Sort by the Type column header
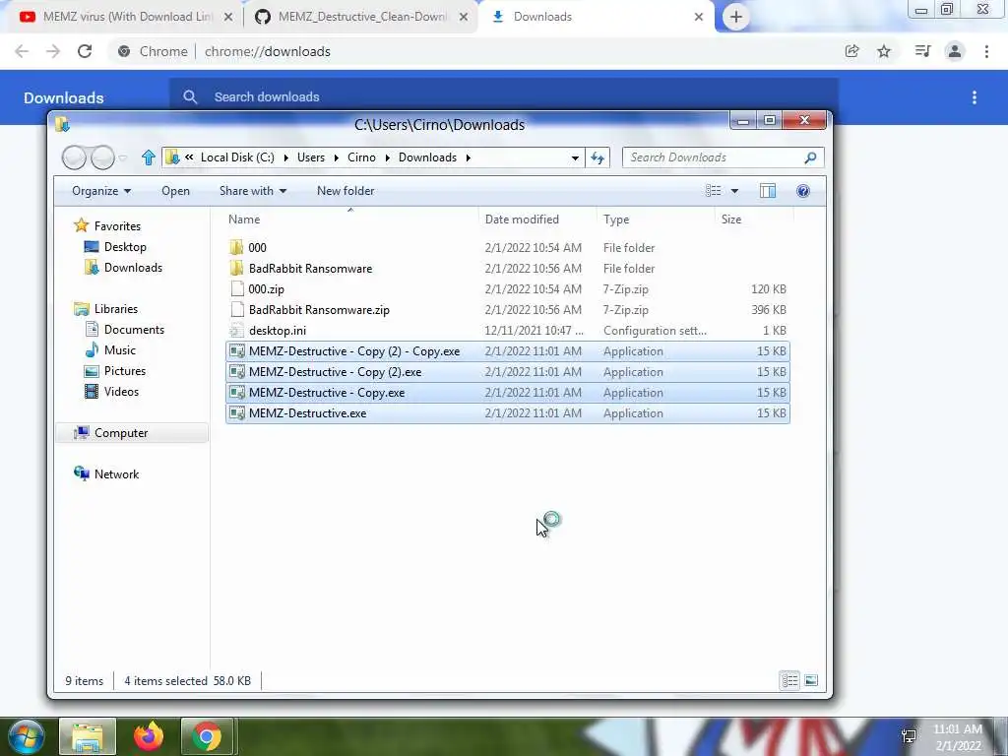Image resolution: width=1008 pixels, height=756 pixels. point(616,220)
